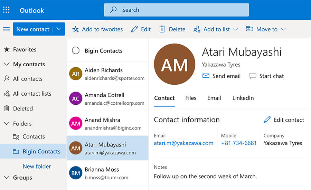Image resolution: width=311 pixels, height=190 pixels.
Task: Select the All contact lists label
Action: [32, 94]
